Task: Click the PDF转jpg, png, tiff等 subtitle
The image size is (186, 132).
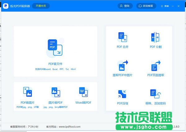Action: [x=28, y=107]
